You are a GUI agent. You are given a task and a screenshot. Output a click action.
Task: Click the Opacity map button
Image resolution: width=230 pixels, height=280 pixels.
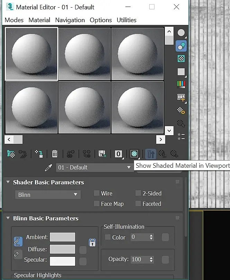tap(165, 260)
